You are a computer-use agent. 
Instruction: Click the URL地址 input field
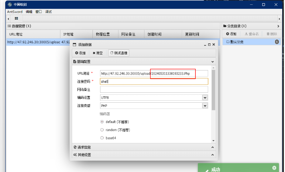pyautogui.click(x=154, y=73)
